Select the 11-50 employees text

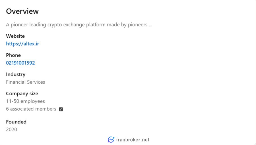(x=25, y=101)
